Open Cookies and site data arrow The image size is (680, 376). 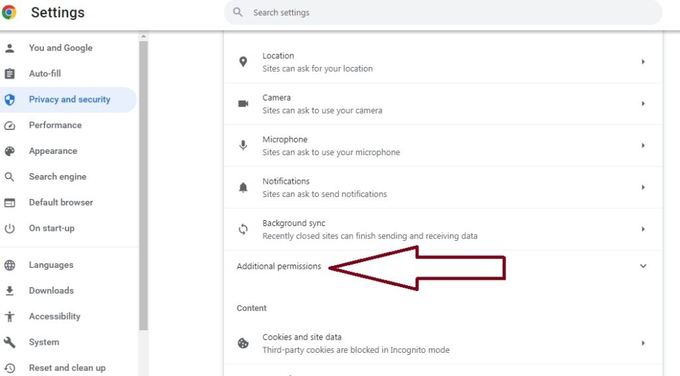click(x=643, y=343)
